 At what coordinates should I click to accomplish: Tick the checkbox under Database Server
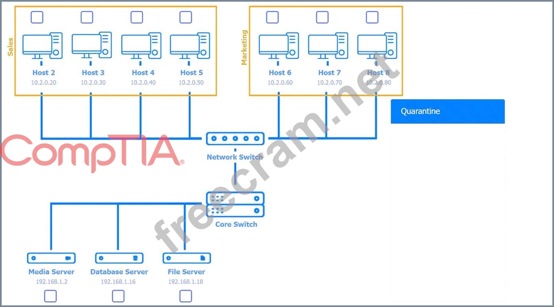pos(118,296)
